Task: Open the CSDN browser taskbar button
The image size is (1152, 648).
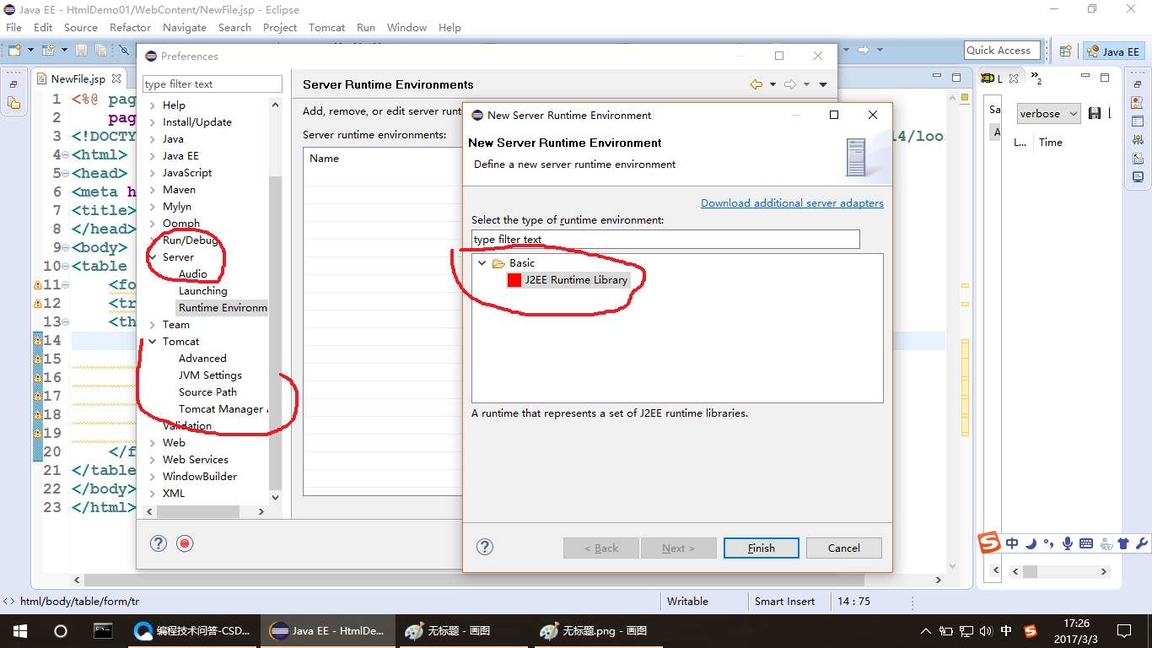Action: coord(191,630)
